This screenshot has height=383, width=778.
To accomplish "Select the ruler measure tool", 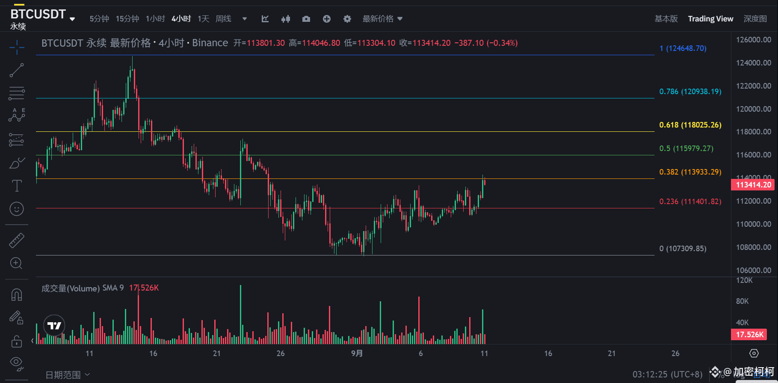I will 17,240.
